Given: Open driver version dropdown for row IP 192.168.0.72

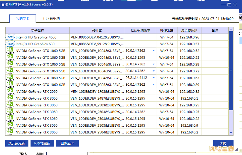Looking at the screenshot, I should tap(154, 71).
